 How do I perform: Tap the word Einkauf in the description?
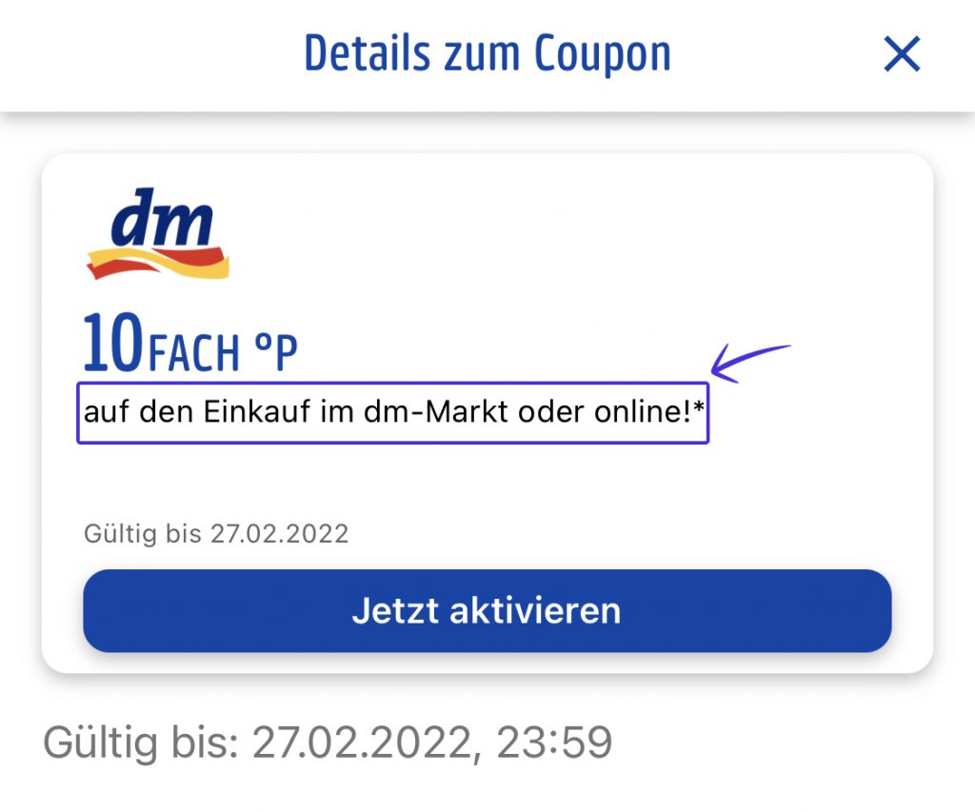click(x=257, y=411)
